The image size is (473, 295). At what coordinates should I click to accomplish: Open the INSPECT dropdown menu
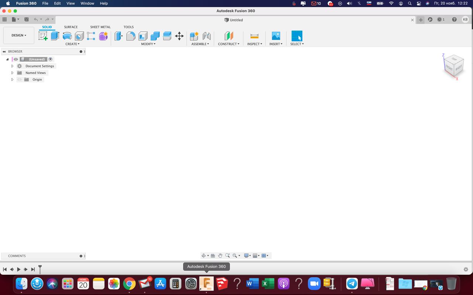pyautogui.click(x=255, y=44)
